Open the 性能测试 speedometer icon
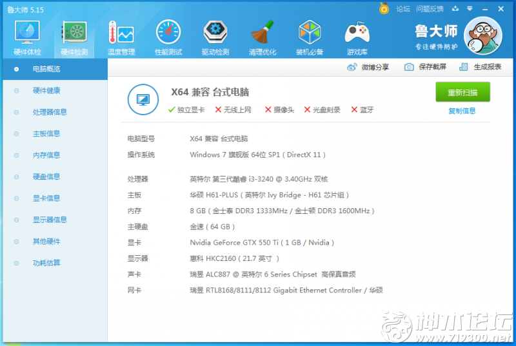This screenshot has width=516, height=346. 168,36
